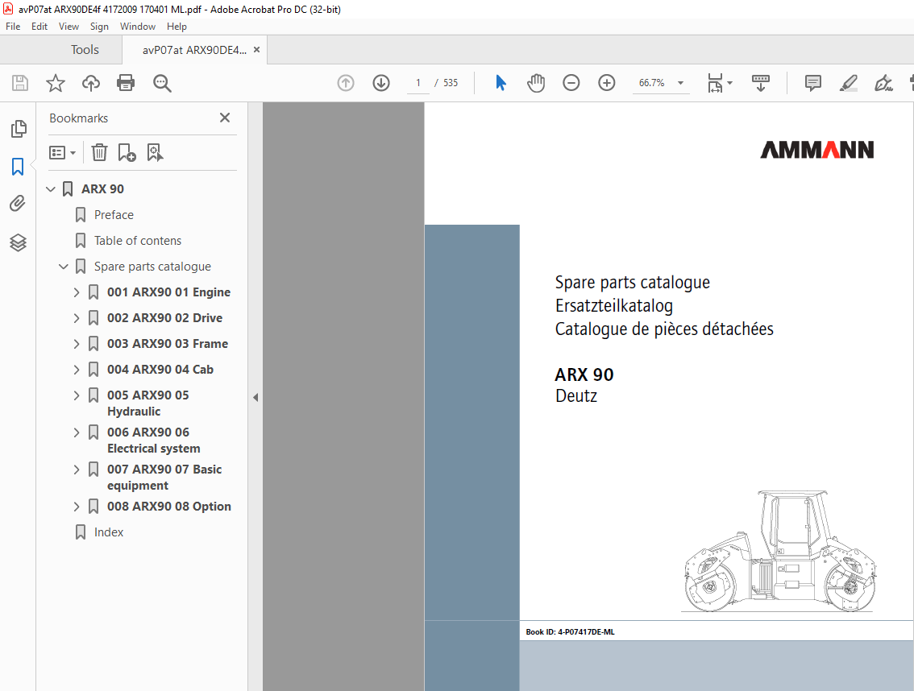Select the highlight text pen
The height and width of the screenshot is (691, 914).
[x=848, y=83]
